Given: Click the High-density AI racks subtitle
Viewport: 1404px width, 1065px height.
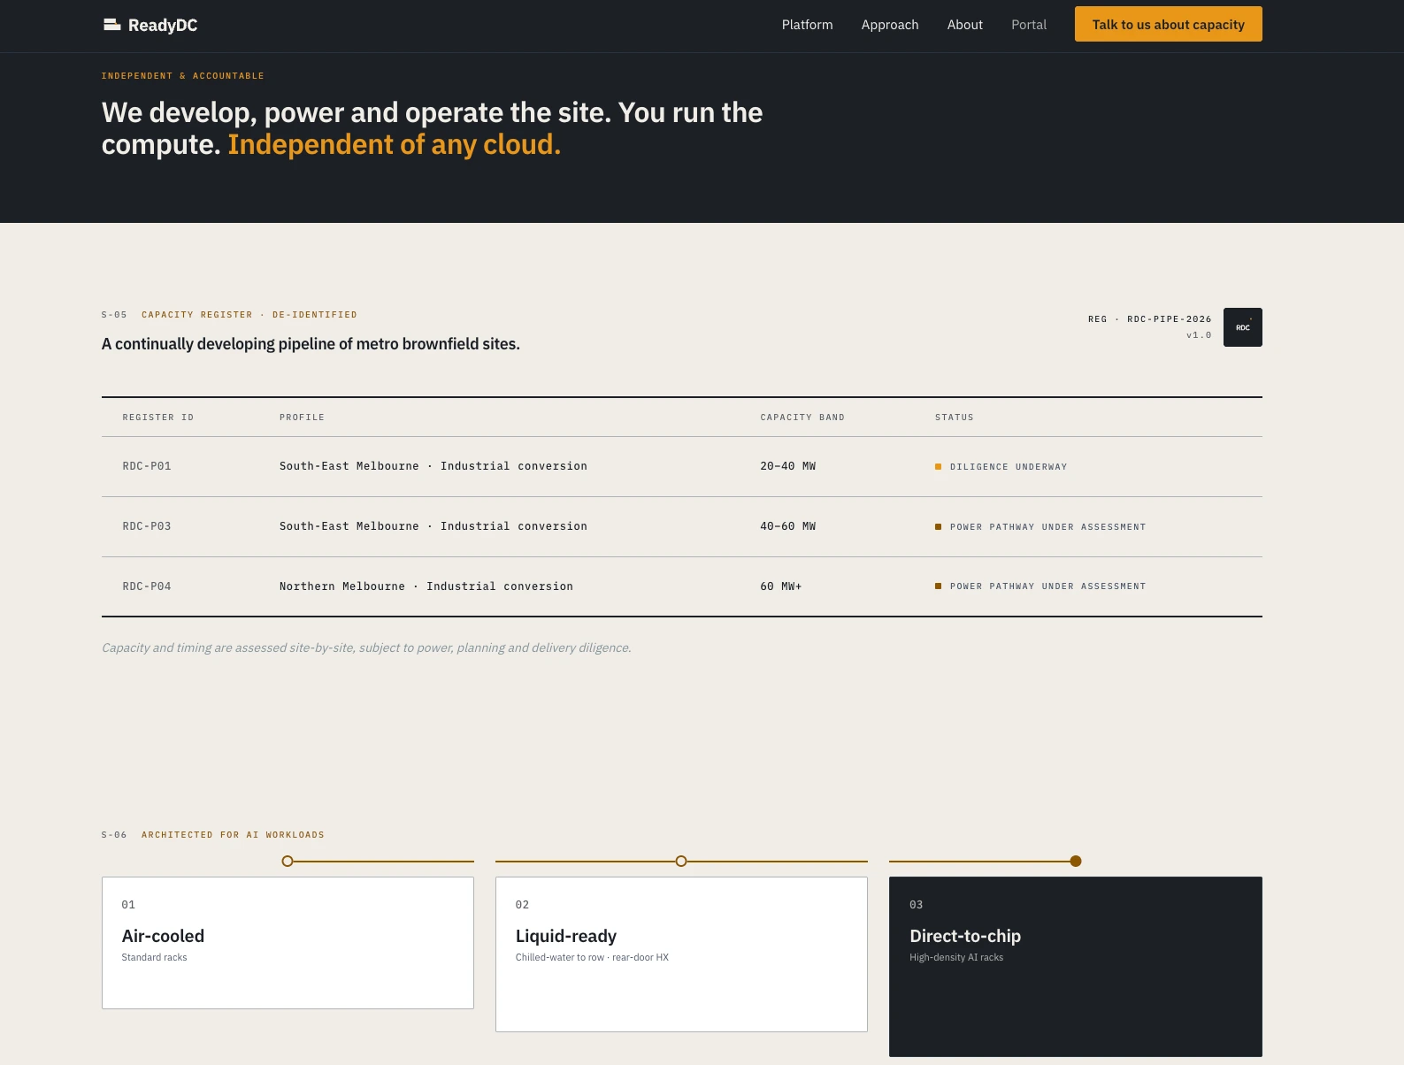Looking at the screenshot, I should click(x=956, y=957).
